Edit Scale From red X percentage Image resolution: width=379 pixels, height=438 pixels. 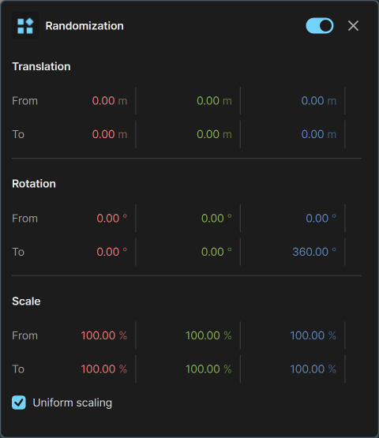(104, 335)
